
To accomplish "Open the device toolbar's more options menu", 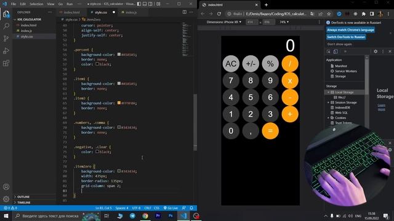I will click(320, 22).
